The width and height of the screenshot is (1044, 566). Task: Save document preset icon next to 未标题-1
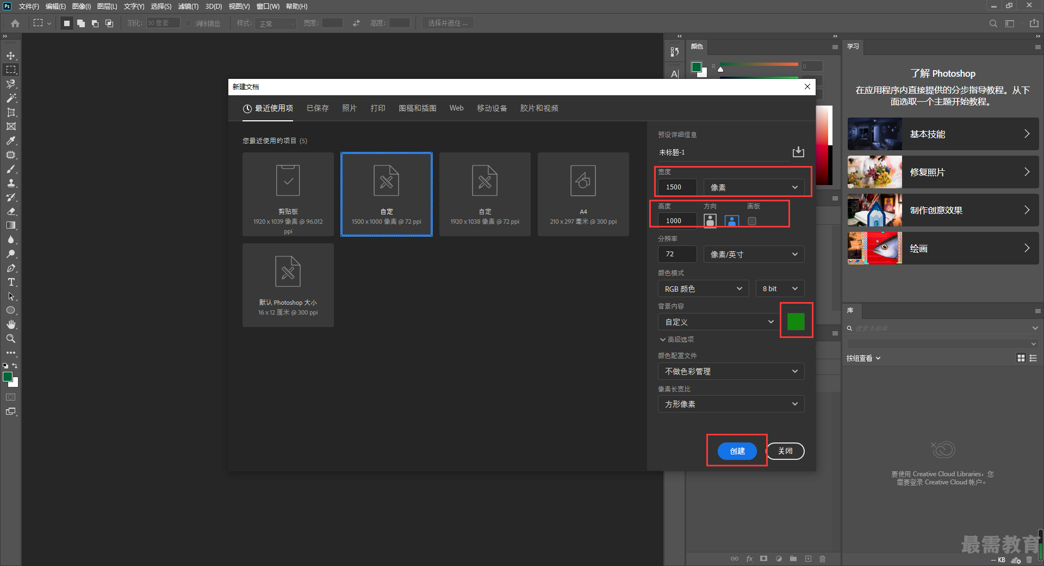pyautogui.click(x=798, y=152)
